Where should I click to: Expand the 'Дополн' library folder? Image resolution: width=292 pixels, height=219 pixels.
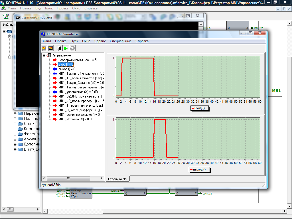pos(15,144)
